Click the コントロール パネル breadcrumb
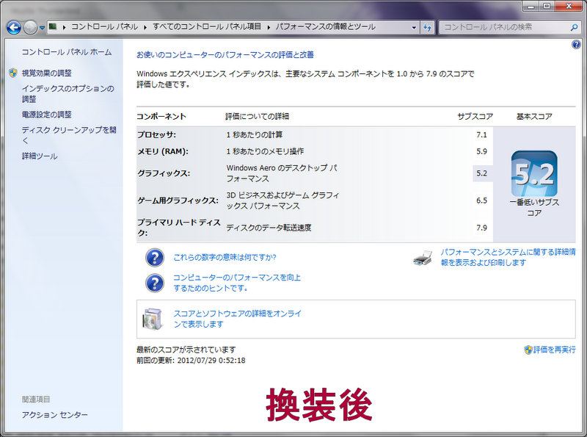 pyautogui.click(x=104, y=26)
